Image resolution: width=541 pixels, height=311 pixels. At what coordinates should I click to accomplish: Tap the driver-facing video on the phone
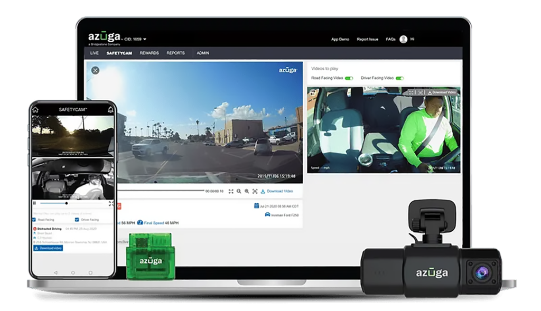click(x=73, y=179)
